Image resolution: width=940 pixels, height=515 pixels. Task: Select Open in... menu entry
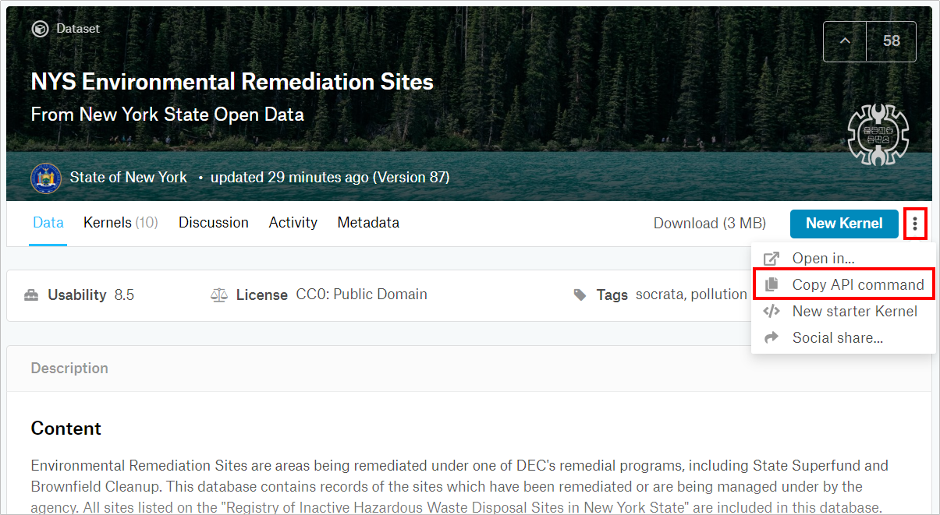coord(843,259)
